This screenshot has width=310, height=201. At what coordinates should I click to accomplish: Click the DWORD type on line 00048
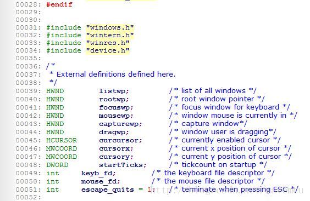coord(57,165)
